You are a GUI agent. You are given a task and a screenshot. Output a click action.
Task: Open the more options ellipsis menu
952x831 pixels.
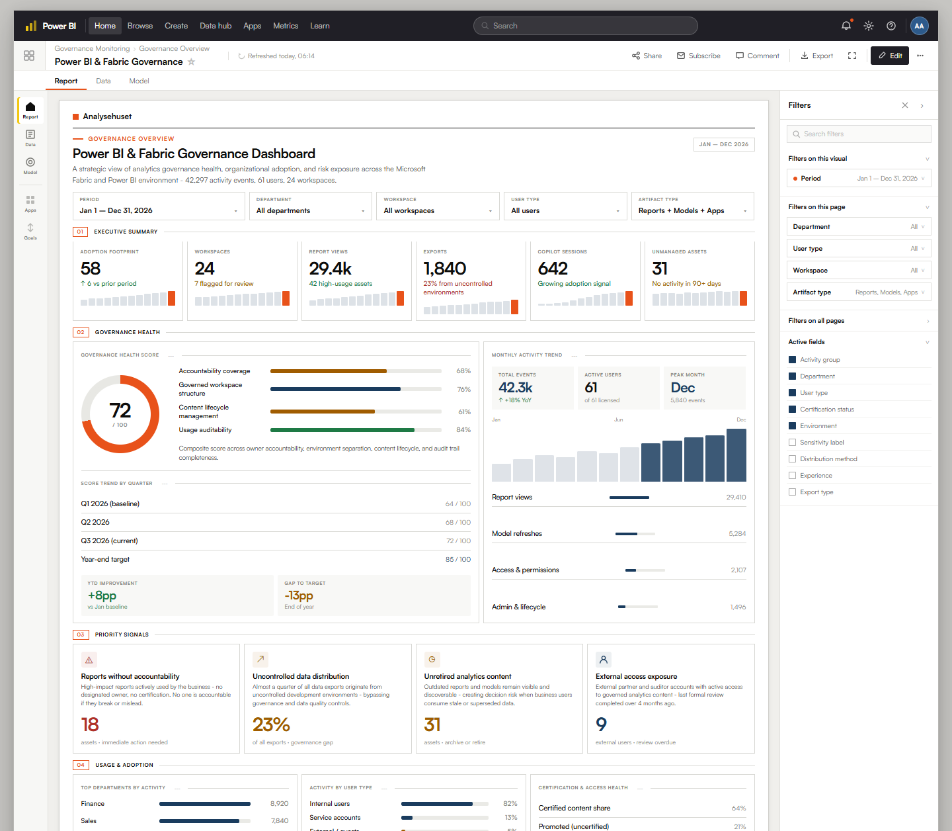pyautogui.click(x=920, y=56)
